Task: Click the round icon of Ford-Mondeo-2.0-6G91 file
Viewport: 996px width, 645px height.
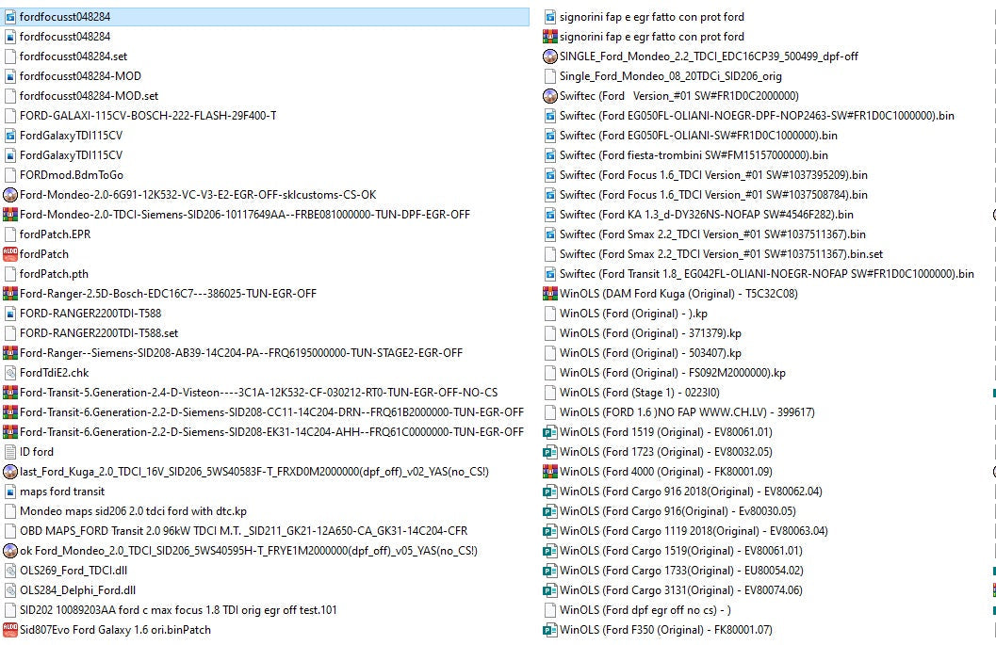Action: tap(10, 195)
